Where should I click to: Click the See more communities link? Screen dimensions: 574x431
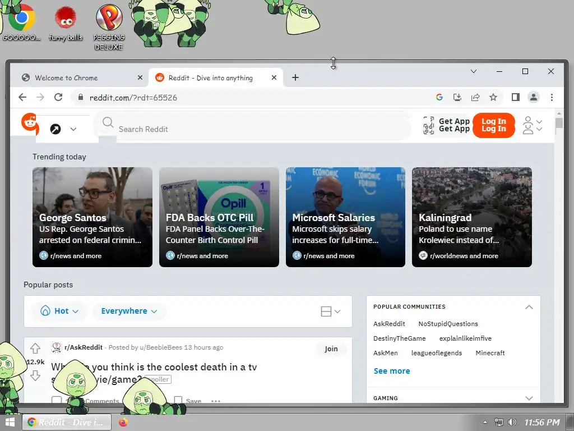(x=392, y=371)
